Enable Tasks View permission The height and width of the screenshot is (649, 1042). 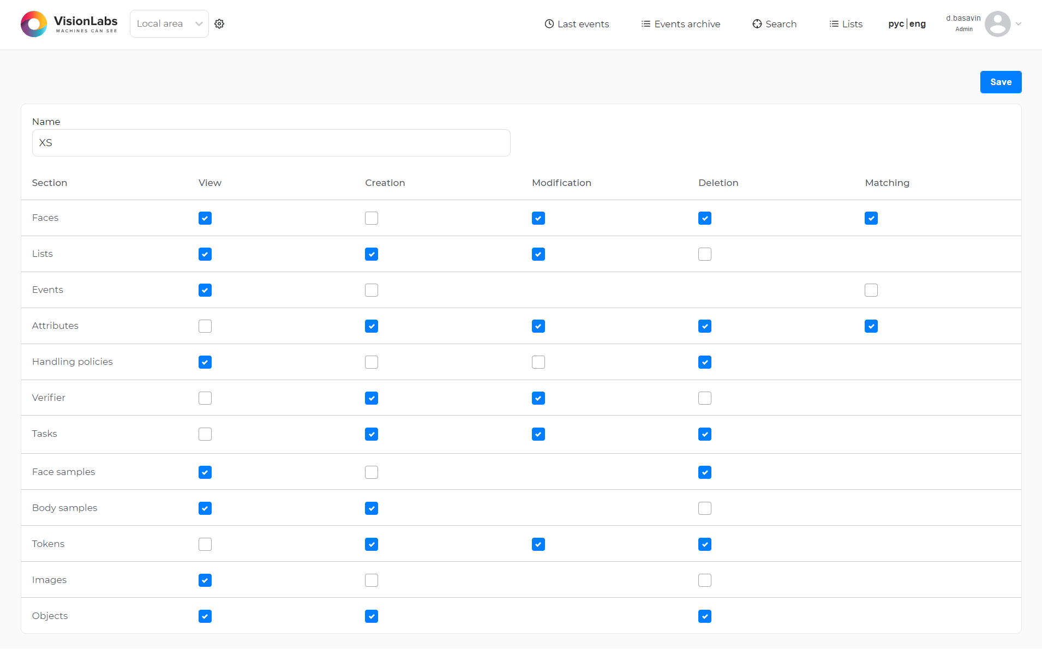[205, 434]
